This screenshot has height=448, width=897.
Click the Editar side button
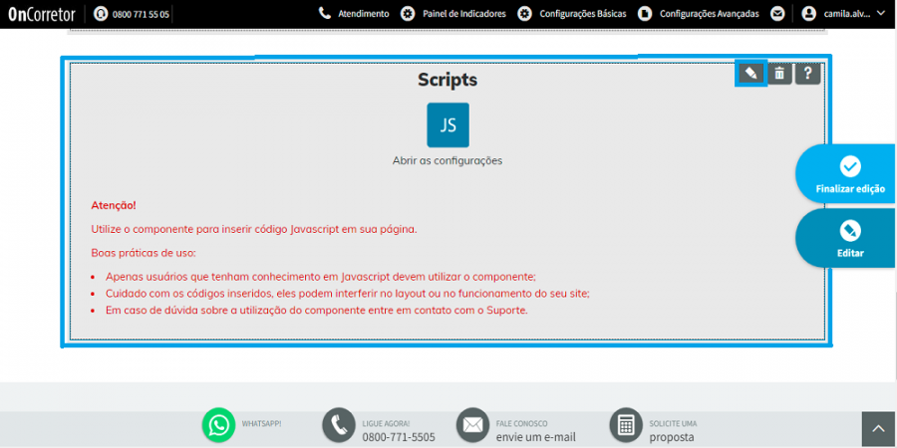point(849,238)
